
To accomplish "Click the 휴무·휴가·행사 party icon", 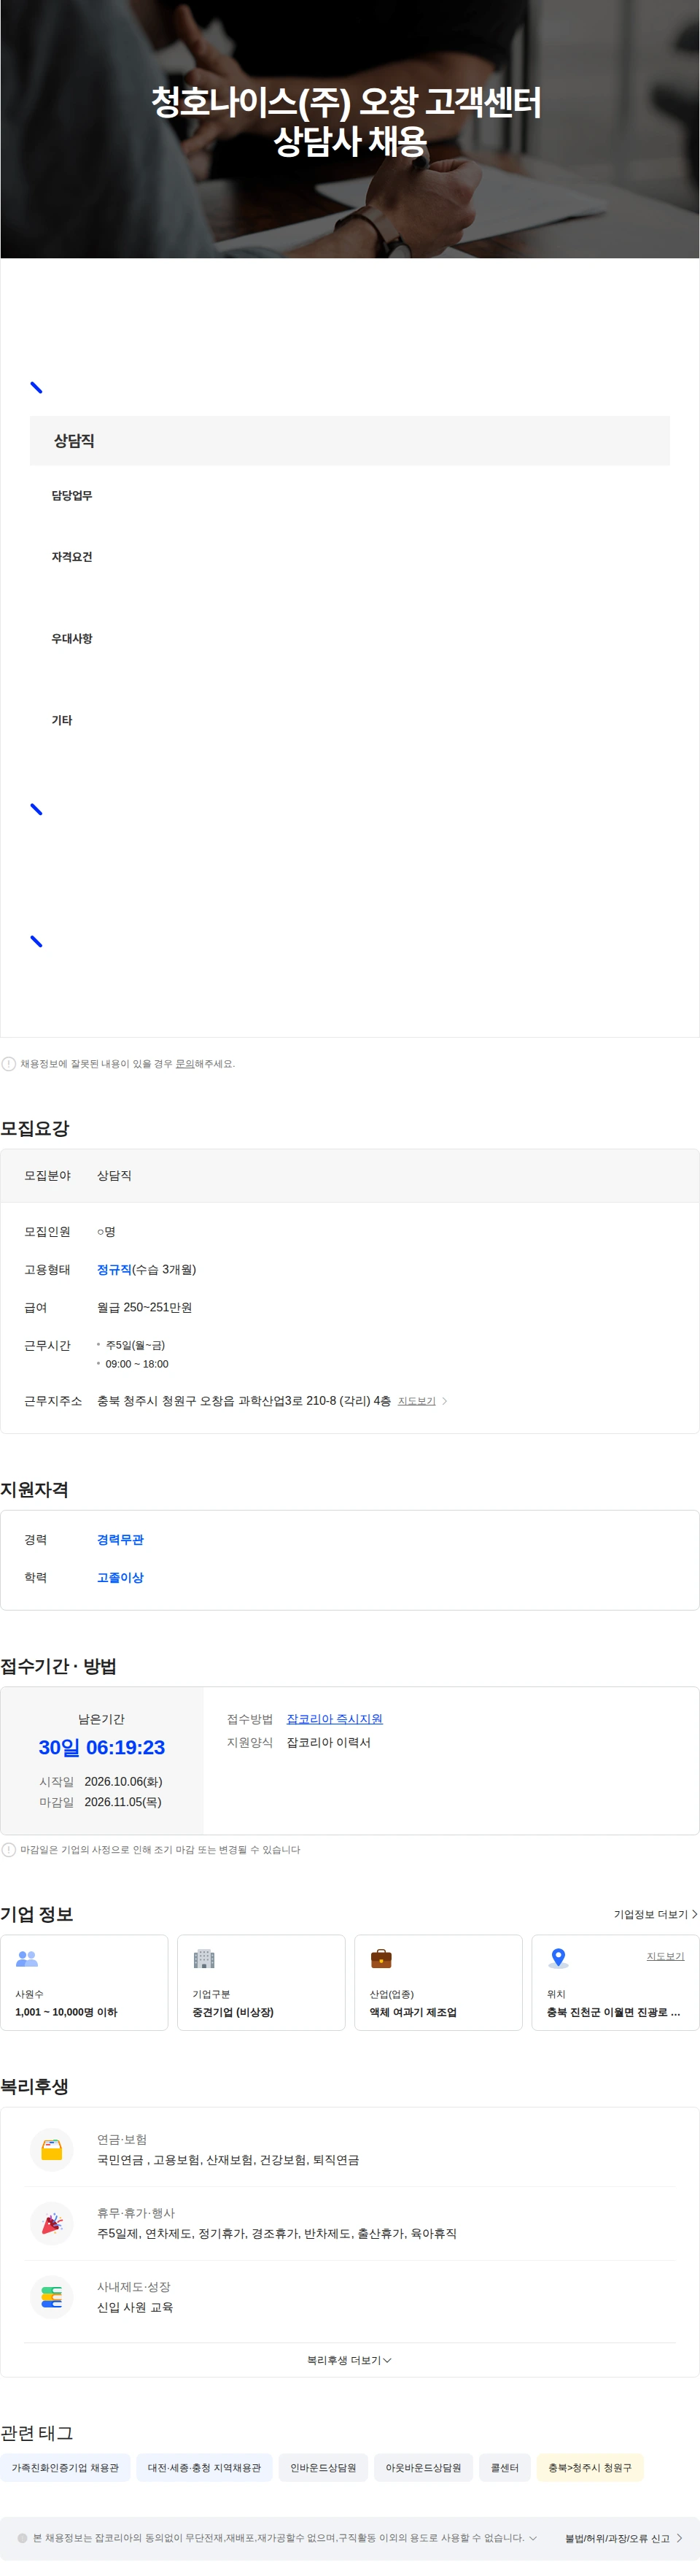I will point(52,2223).
